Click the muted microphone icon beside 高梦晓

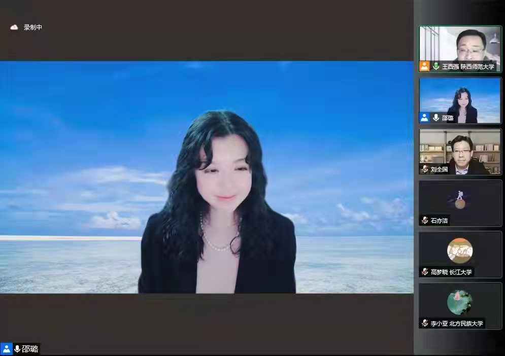point(425,272)
